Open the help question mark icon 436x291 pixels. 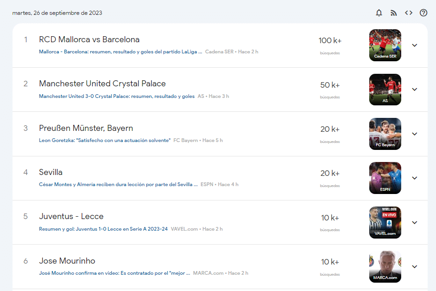423,13
